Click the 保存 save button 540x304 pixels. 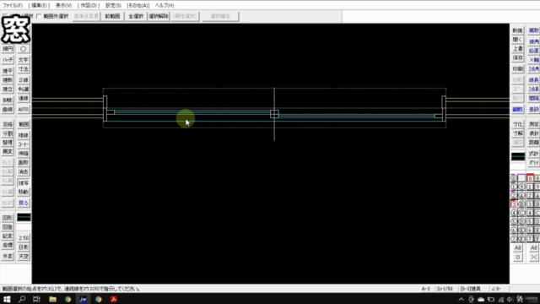[x=517, y=58]
